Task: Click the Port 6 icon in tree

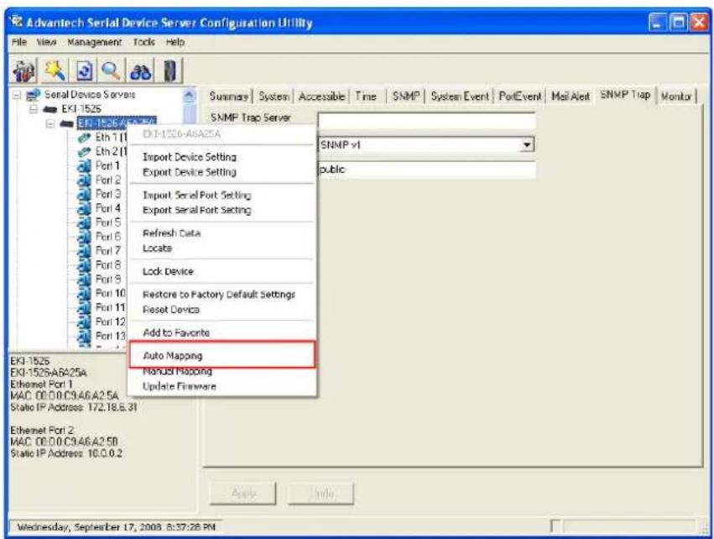Action: (84, 237)
